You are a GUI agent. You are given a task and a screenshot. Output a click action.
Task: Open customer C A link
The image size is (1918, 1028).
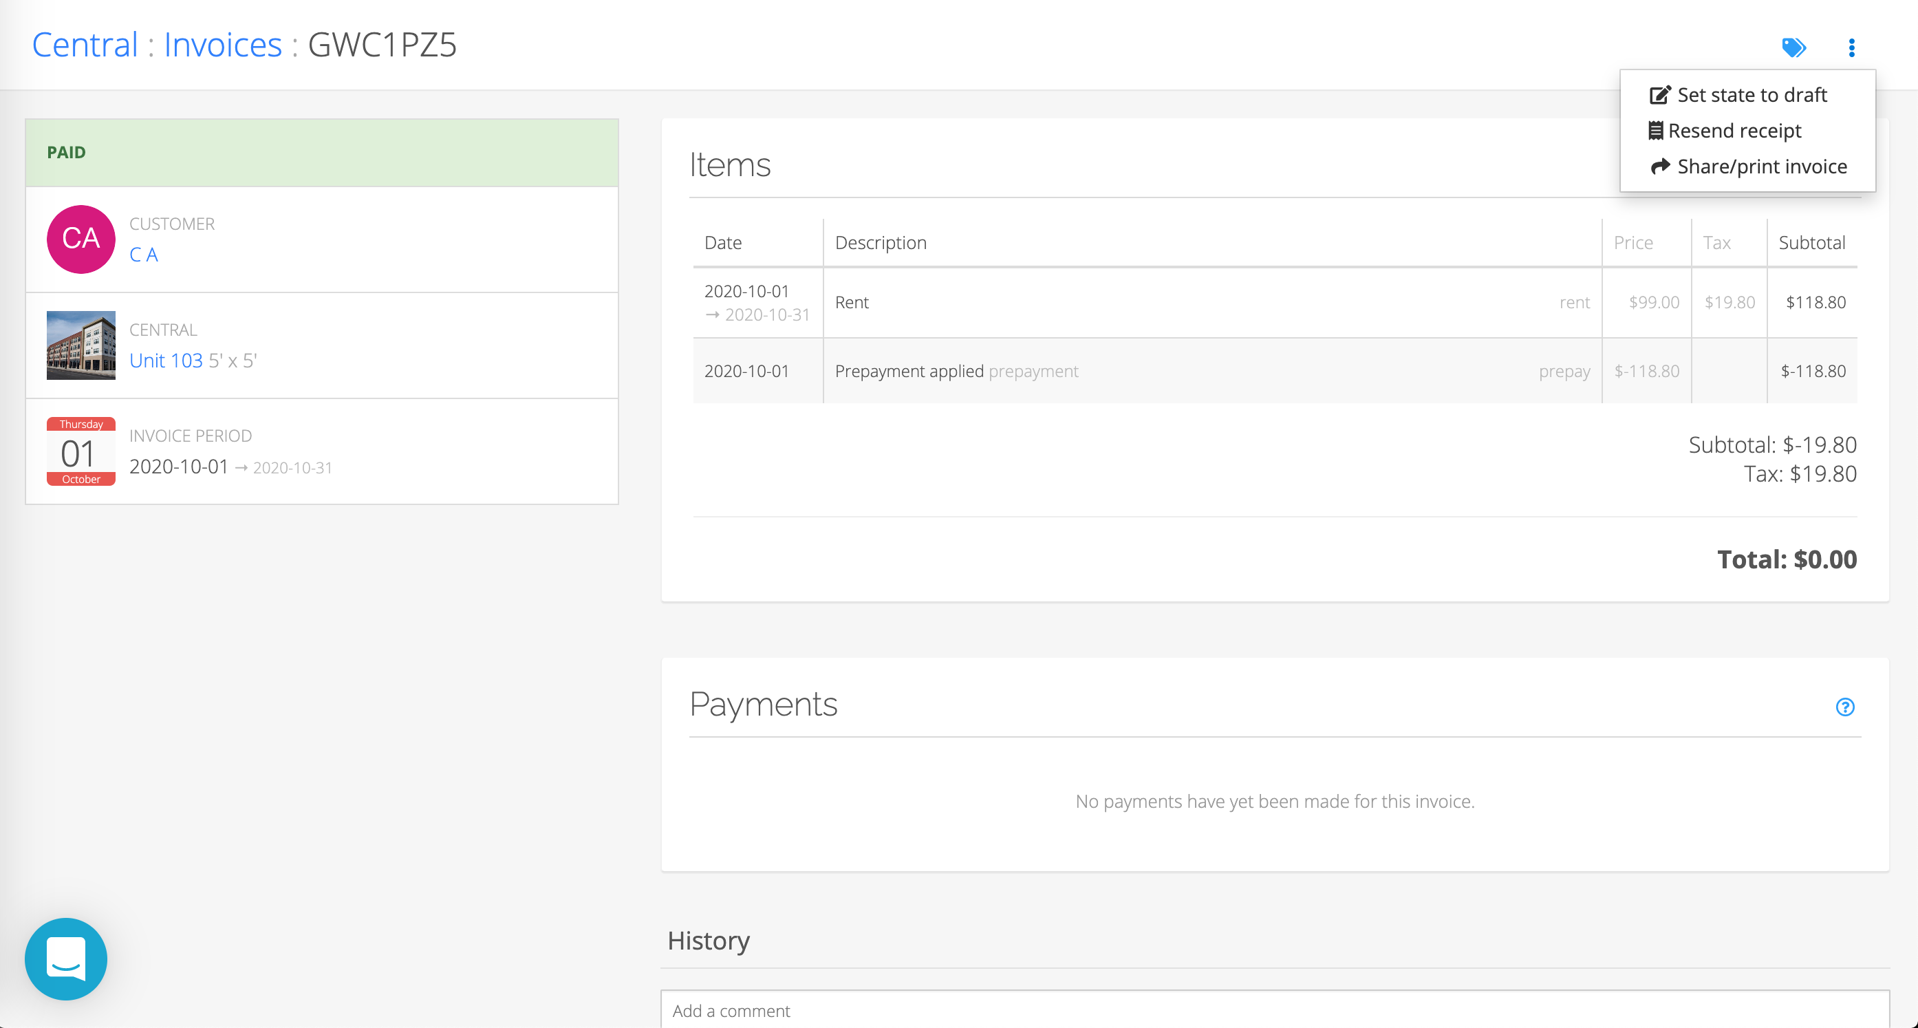point(143,255)
